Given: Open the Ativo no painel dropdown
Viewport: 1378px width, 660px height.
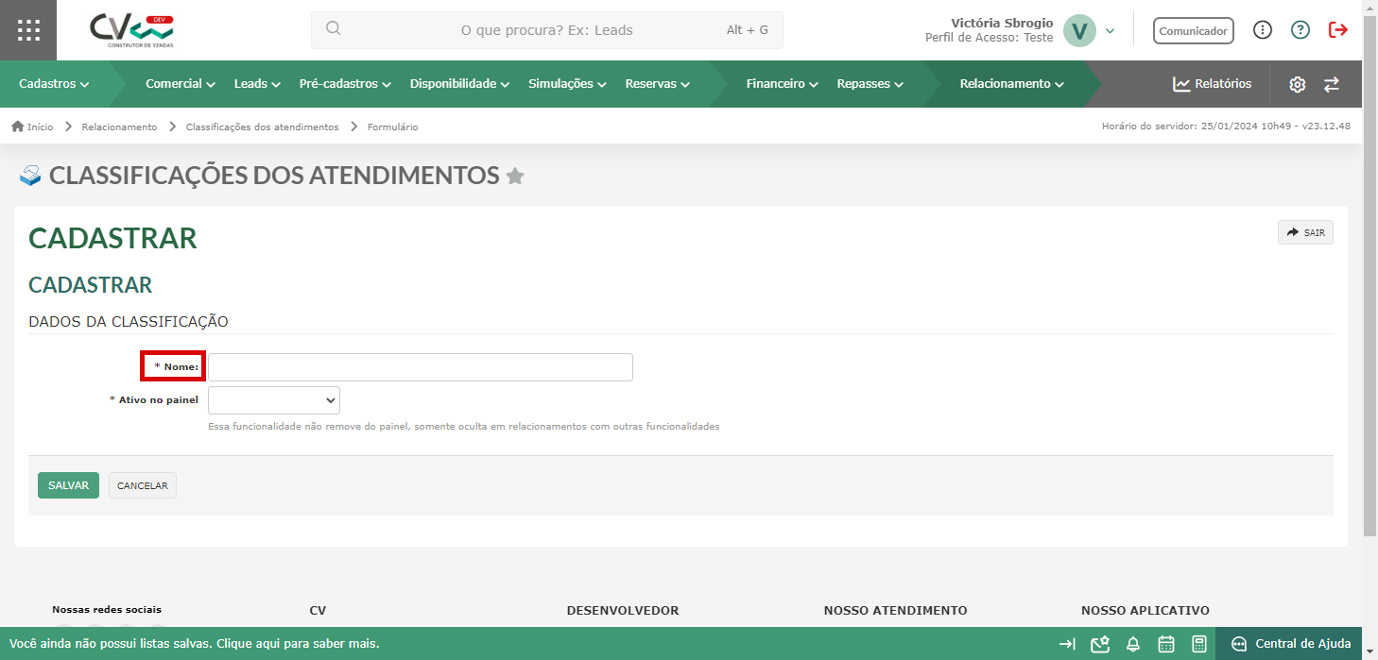Looking at the screenshot, I should click(274, 400).
